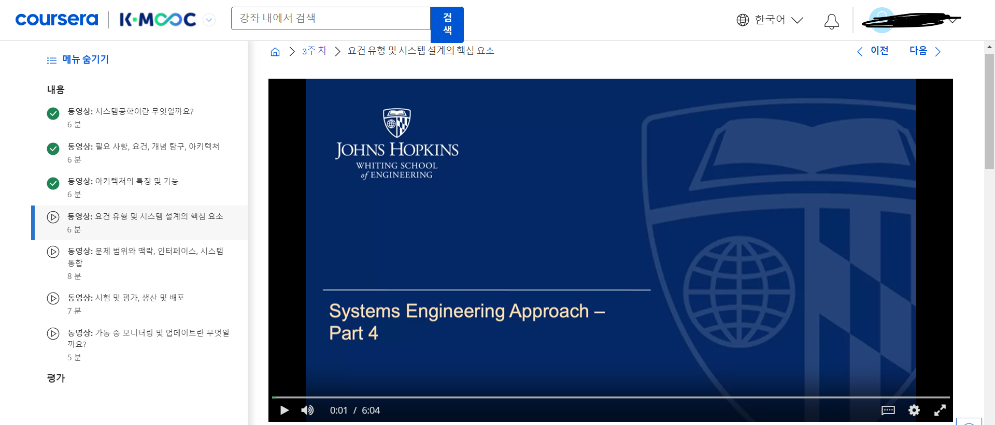This screenshot has height=425, width=995.
Task: Click play-circle icon for 문제 범위와 맥락 video
Action: click(x=53, y=252)
